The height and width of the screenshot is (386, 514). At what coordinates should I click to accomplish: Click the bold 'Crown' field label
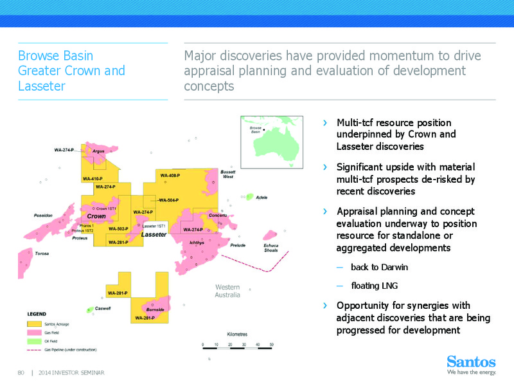[96, 216]
